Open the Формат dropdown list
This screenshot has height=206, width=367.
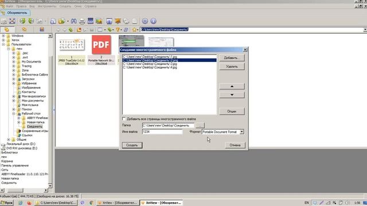[x=241, y=132]
